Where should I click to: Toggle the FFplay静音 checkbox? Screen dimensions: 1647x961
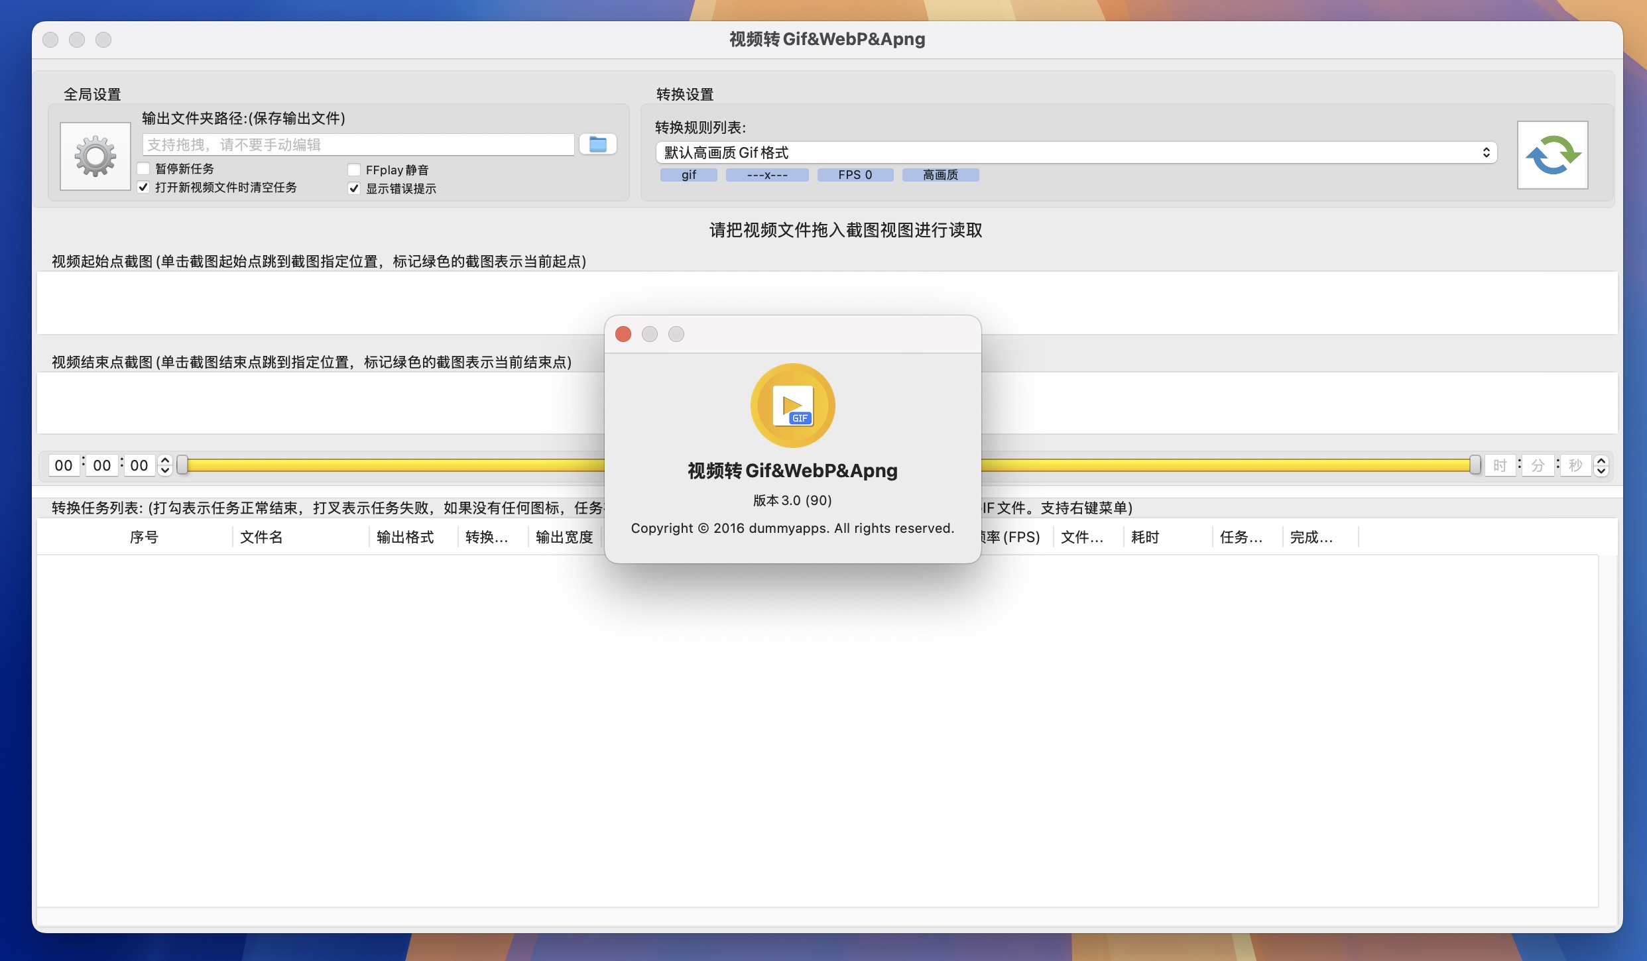click(353, 168)
